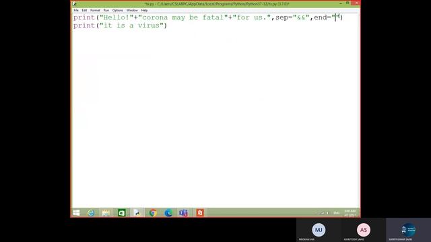Open the orange Office app on taskbar
431x242 pixels.
(200, 212)
